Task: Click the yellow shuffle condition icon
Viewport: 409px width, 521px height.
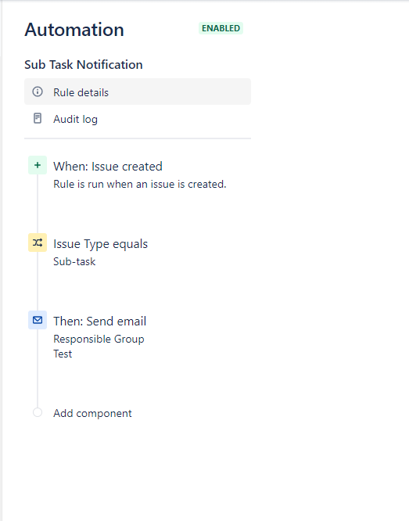Action: [38, 243]
